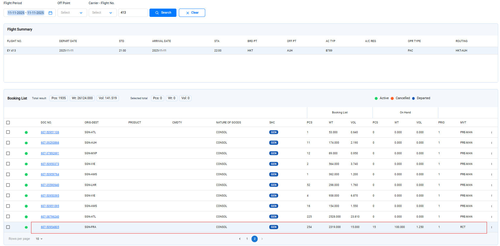Open three-dot menu for 607-35590940 row
500x246 pixels.
pyautogui.click(x=491, y=185)
